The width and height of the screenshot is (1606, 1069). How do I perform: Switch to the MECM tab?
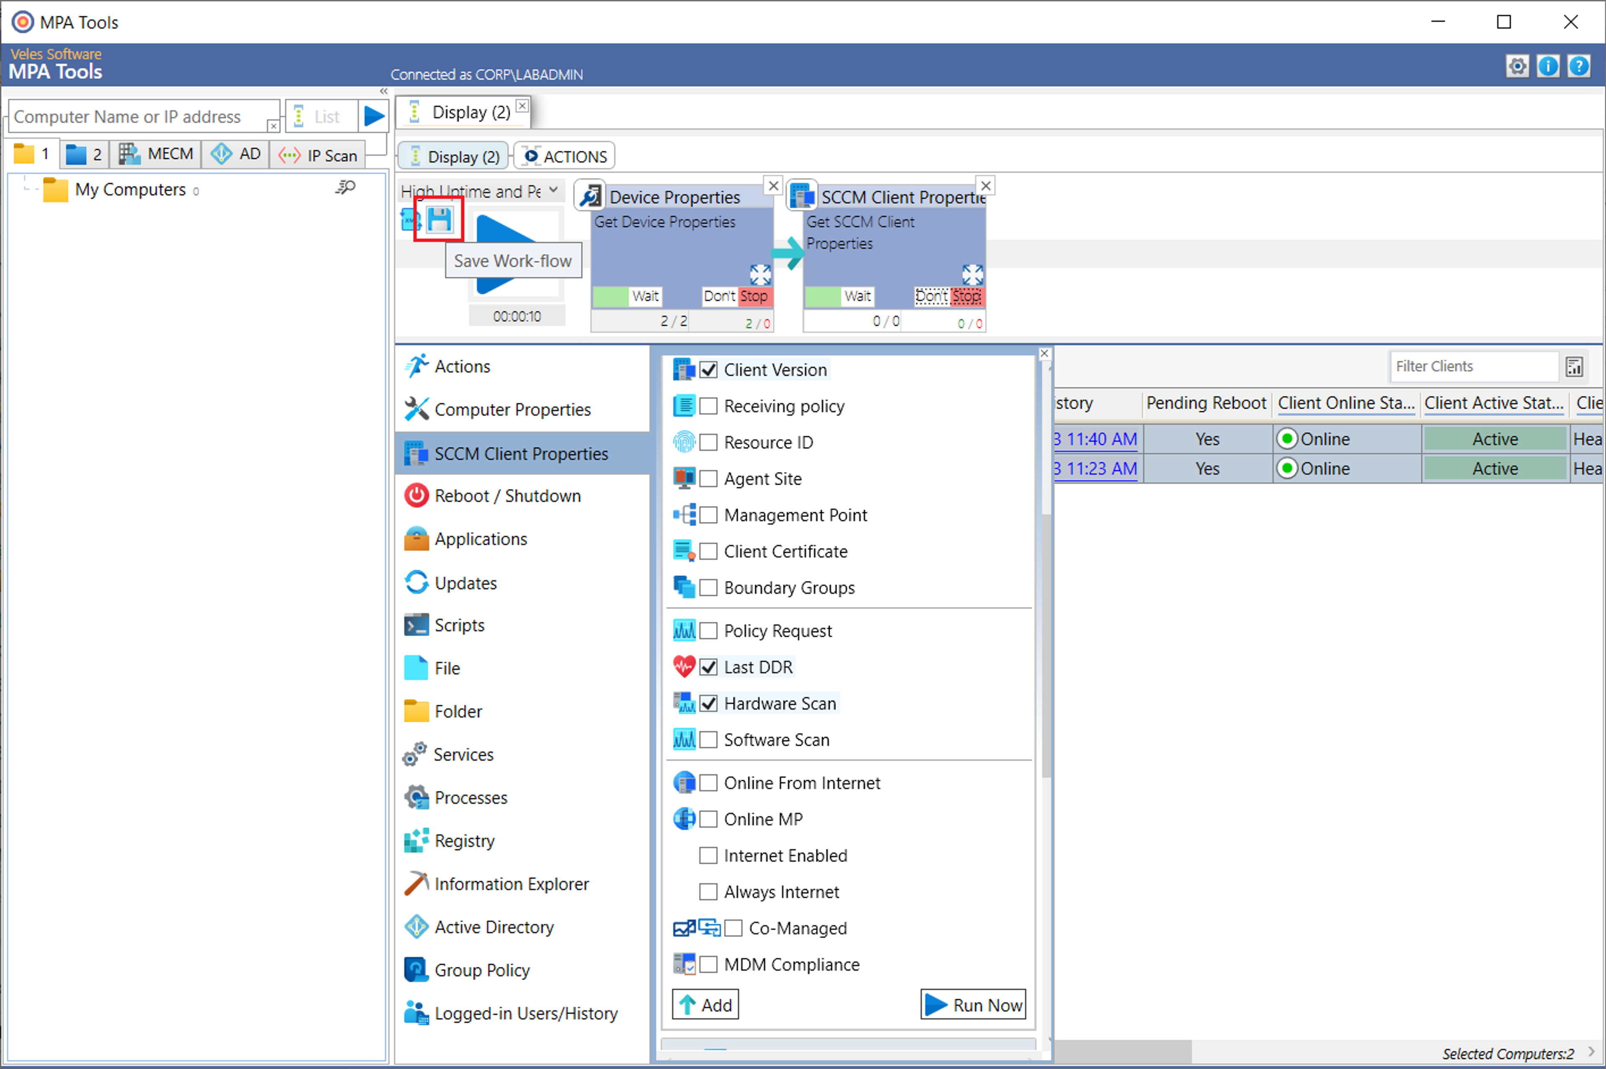pos(156,154)
